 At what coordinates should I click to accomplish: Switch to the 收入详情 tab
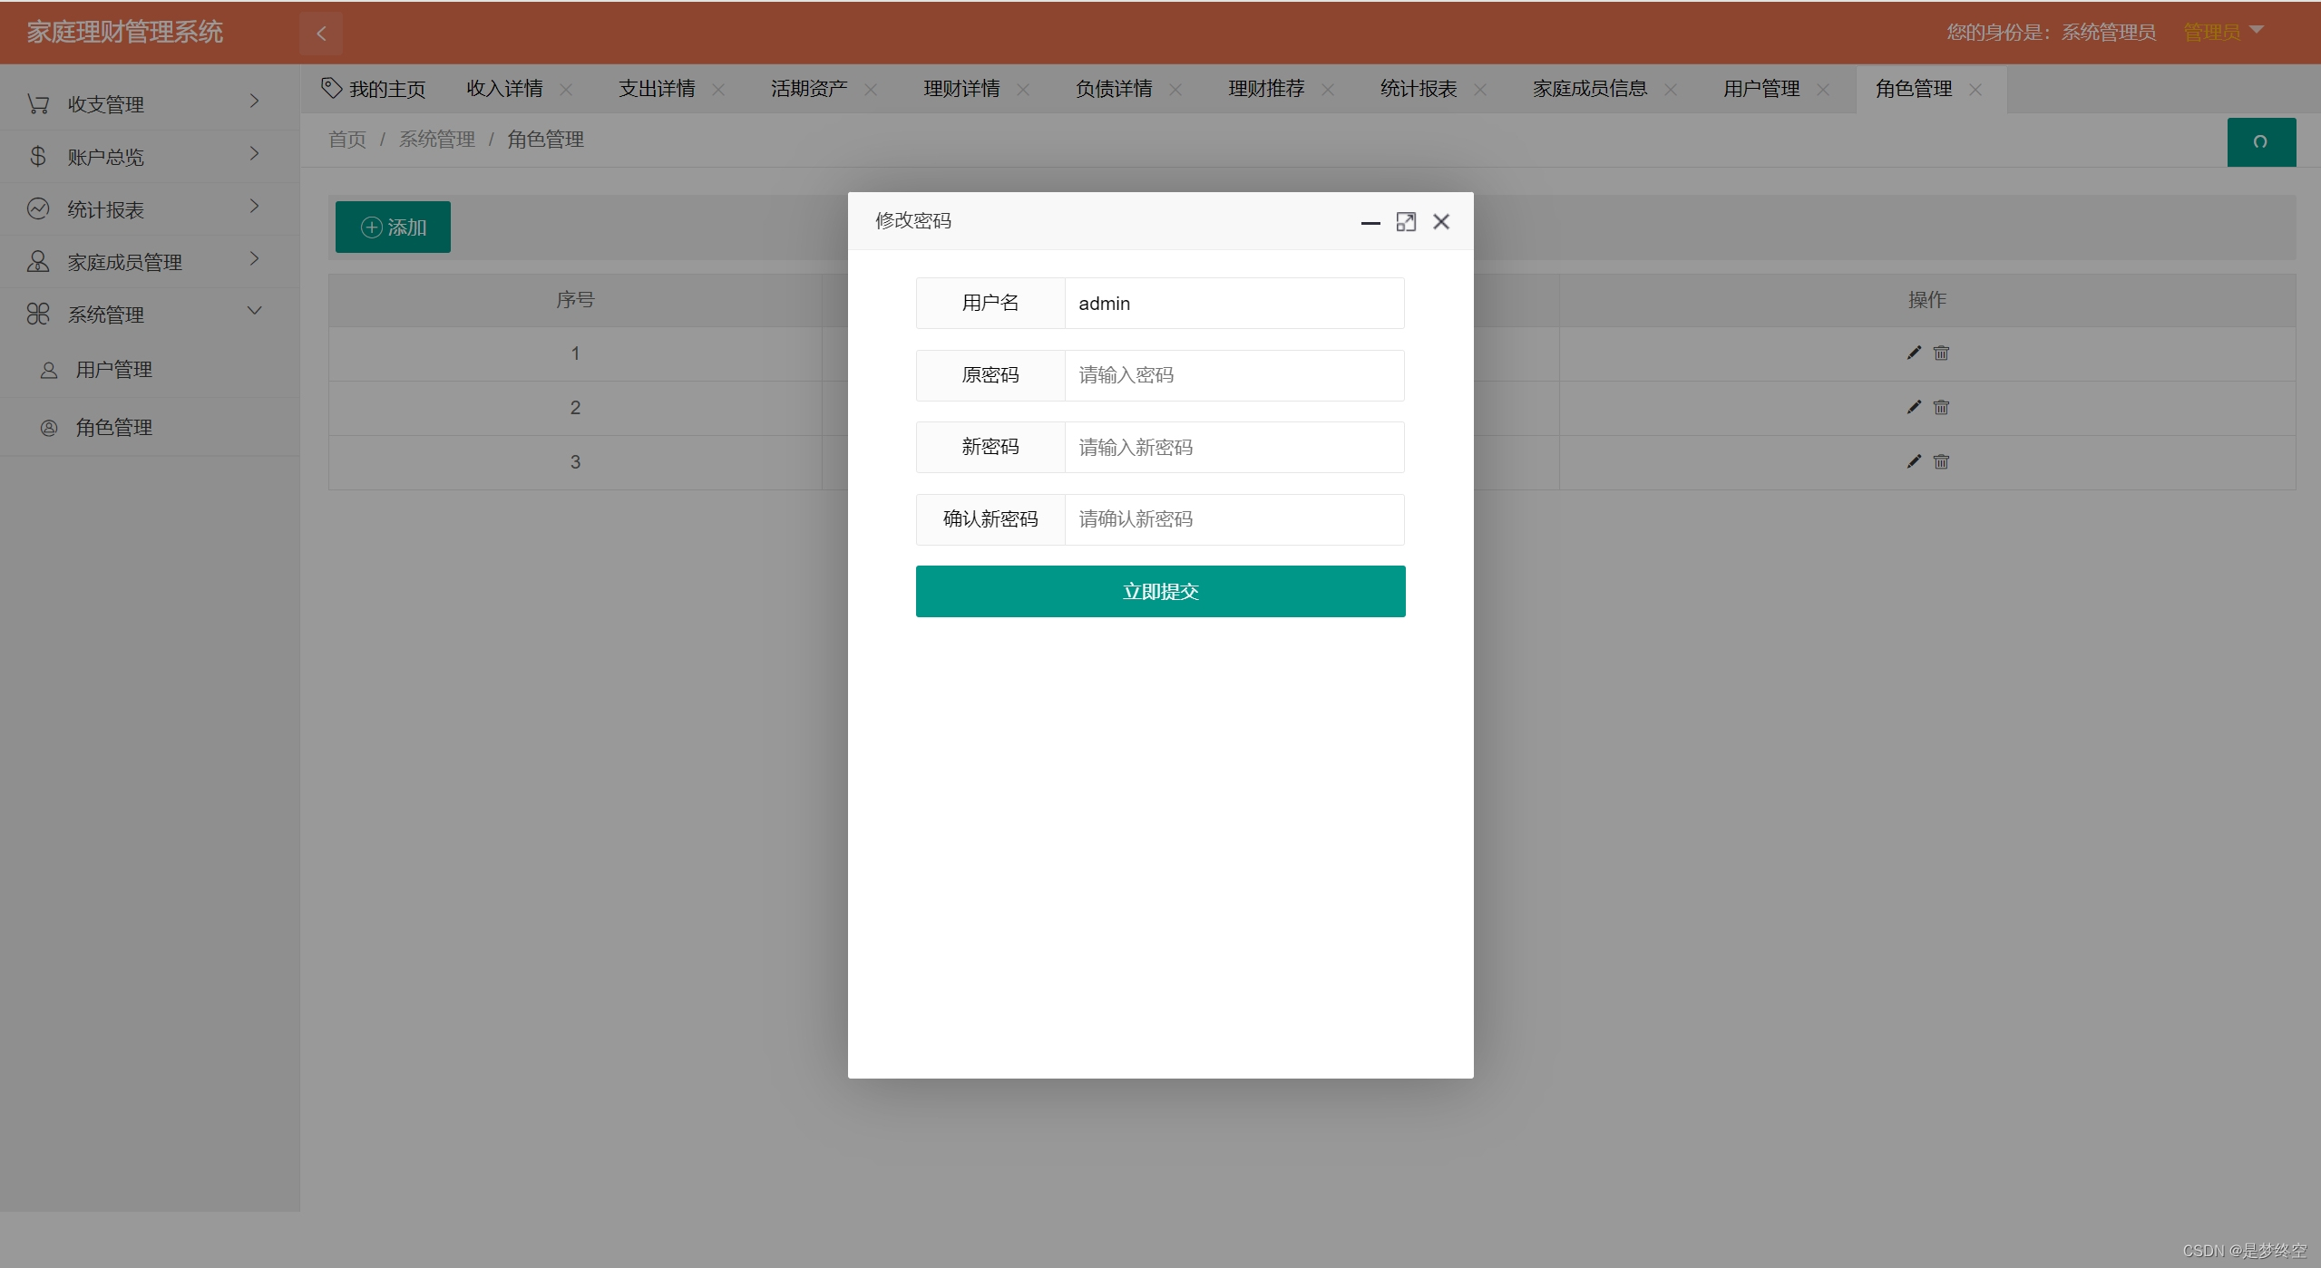504,89
